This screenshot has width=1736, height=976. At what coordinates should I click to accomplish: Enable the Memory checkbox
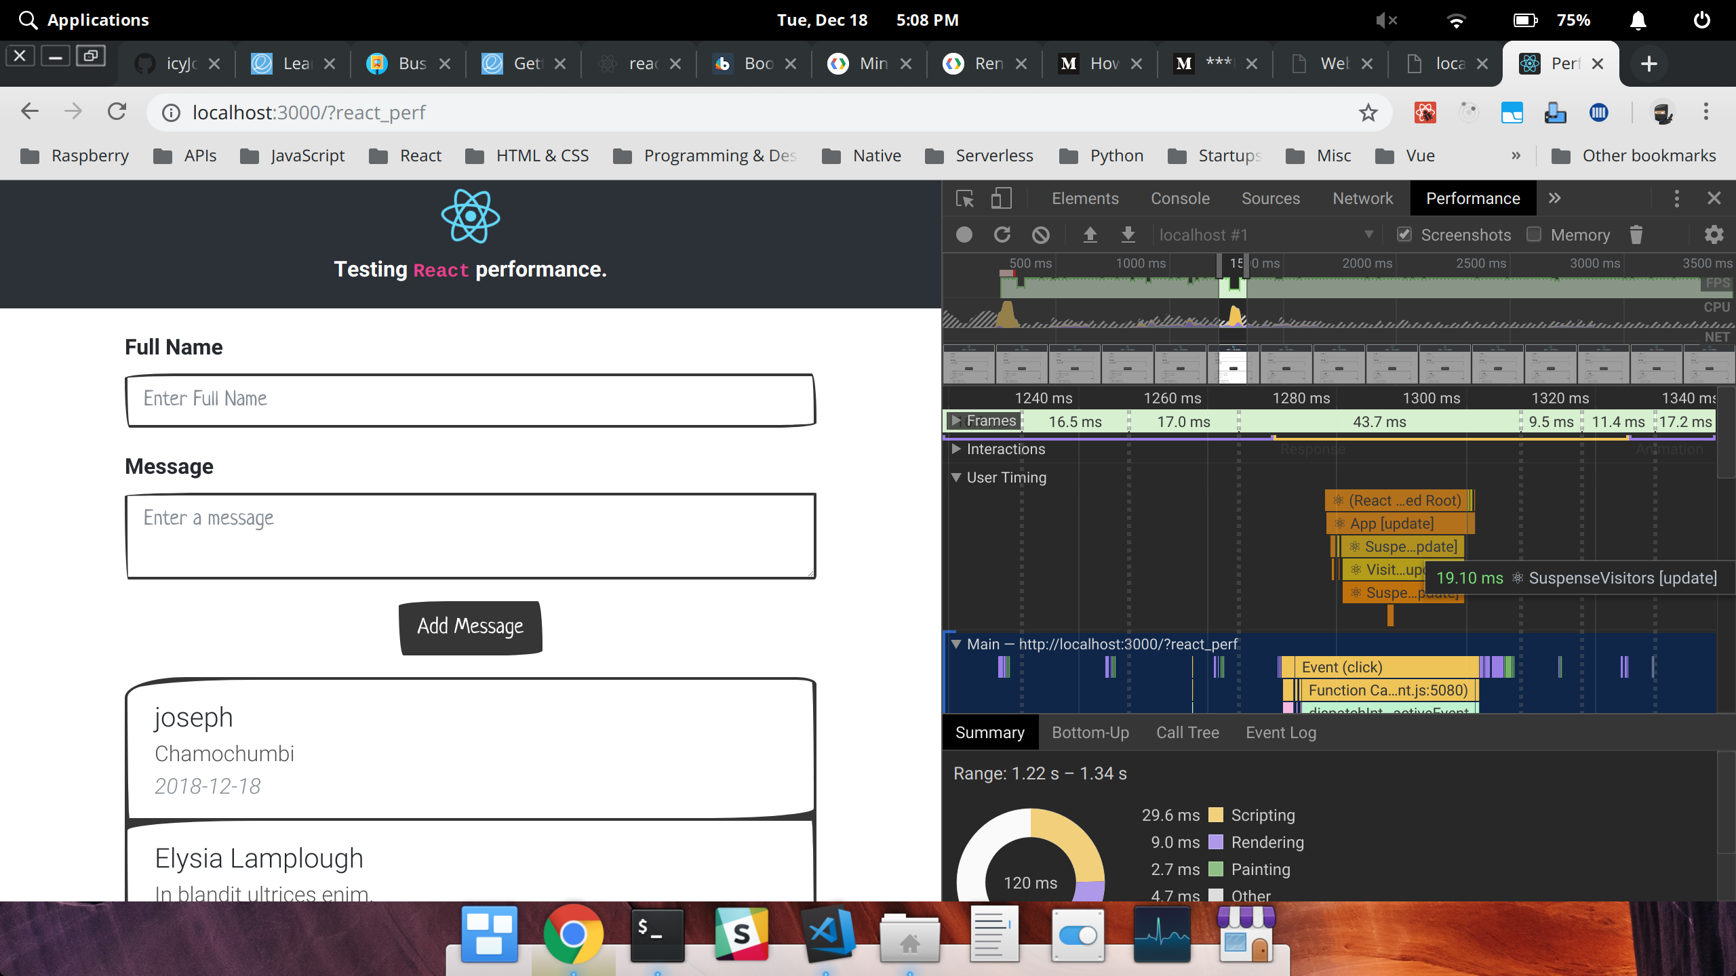point(1534,235)
